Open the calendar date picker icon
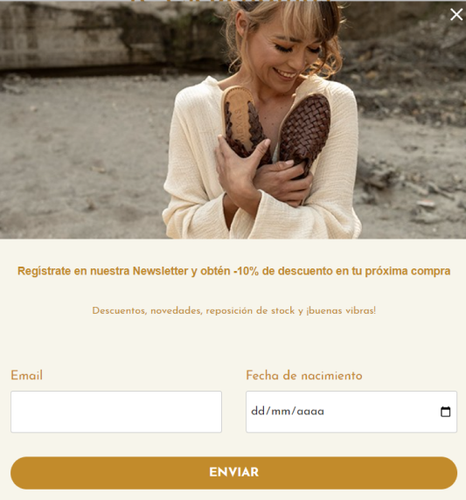 pyautogui.click(x=445, y=412)
